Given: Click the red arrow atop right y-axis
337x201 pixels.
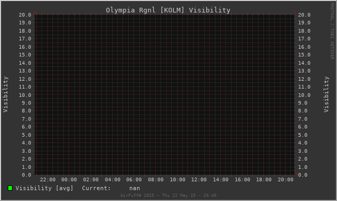Looking at the screenshot, I should tap(294, 12).
